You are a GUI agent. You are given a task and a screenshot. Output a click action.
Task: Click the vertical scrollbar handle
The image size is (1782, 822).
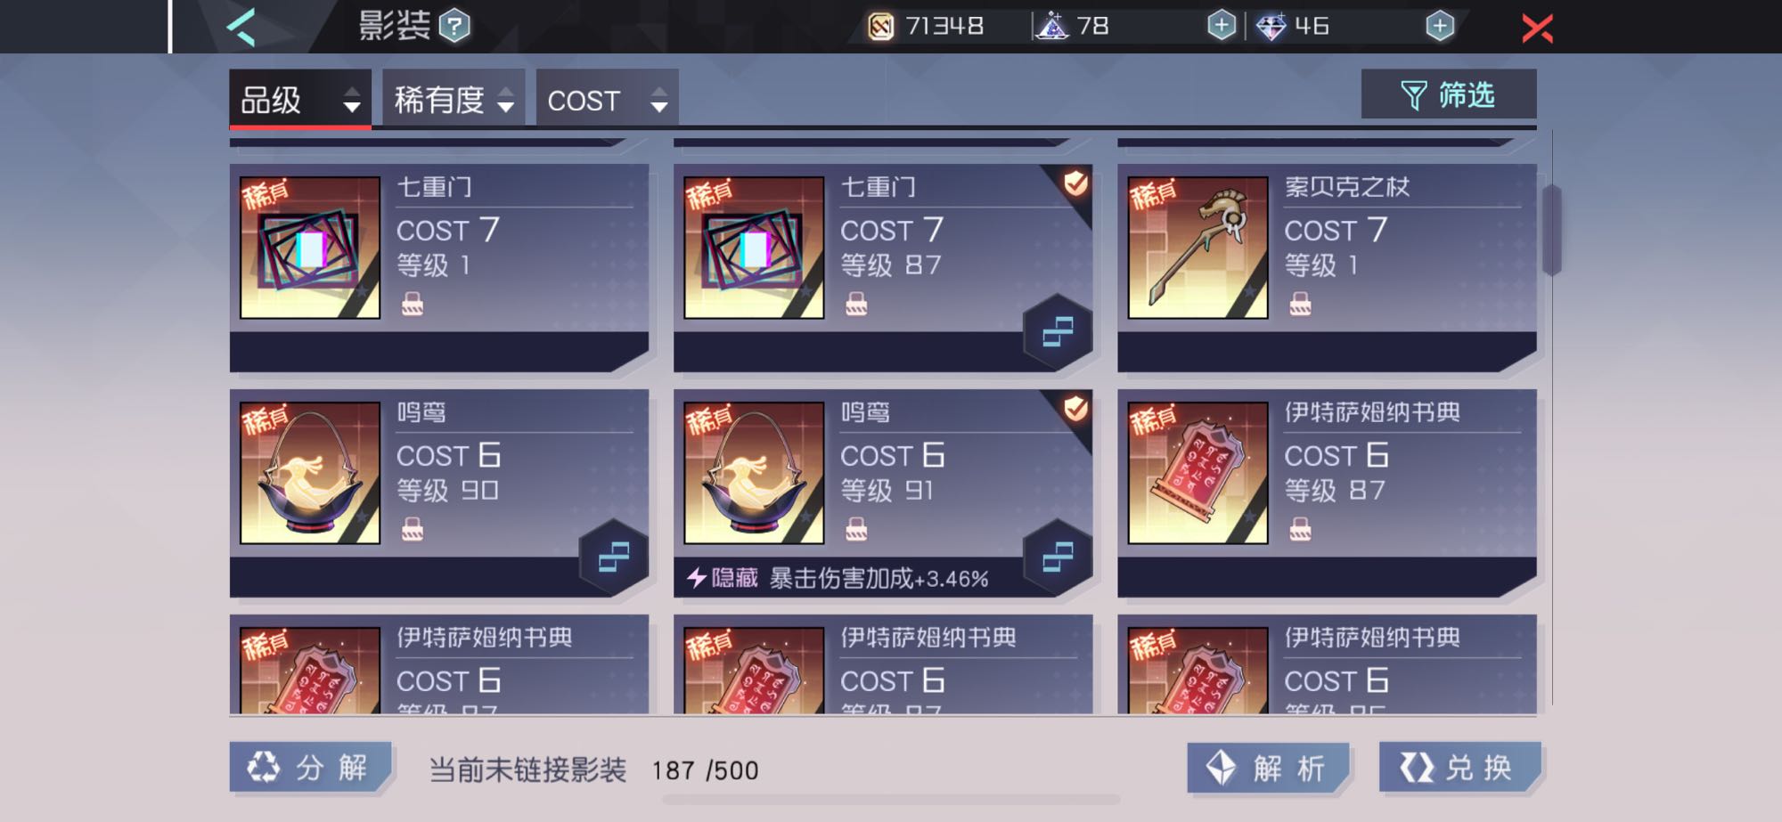click(1552, 230)
